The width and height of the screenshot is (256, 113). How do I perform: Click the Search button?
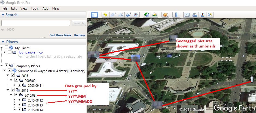click(79, 23)
